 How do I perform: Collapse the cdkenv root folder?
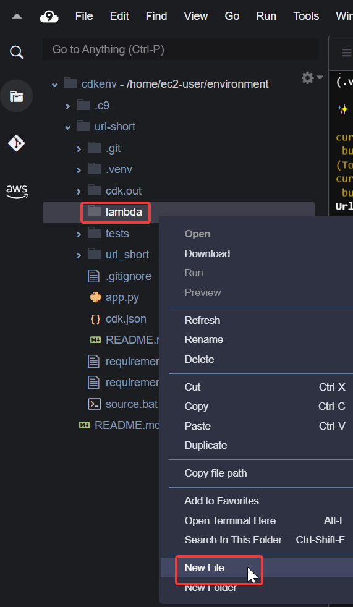pos(54,85)
